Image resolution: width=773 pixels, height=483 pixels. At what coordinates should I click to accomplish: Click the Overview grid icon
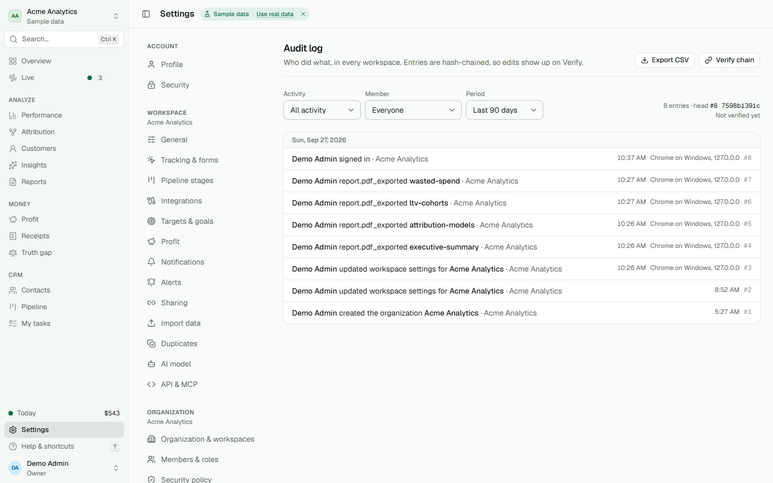13,61
